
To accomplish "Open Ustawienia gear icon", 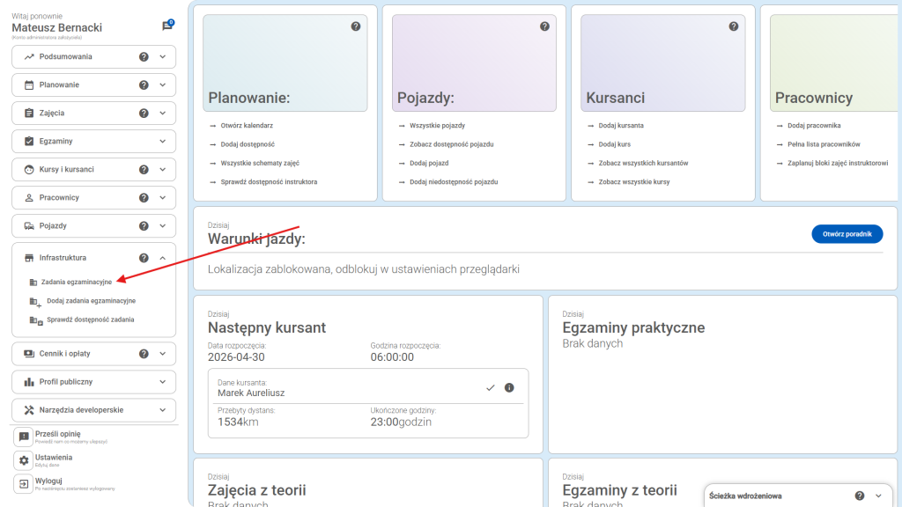I will [x=24, y=460].
